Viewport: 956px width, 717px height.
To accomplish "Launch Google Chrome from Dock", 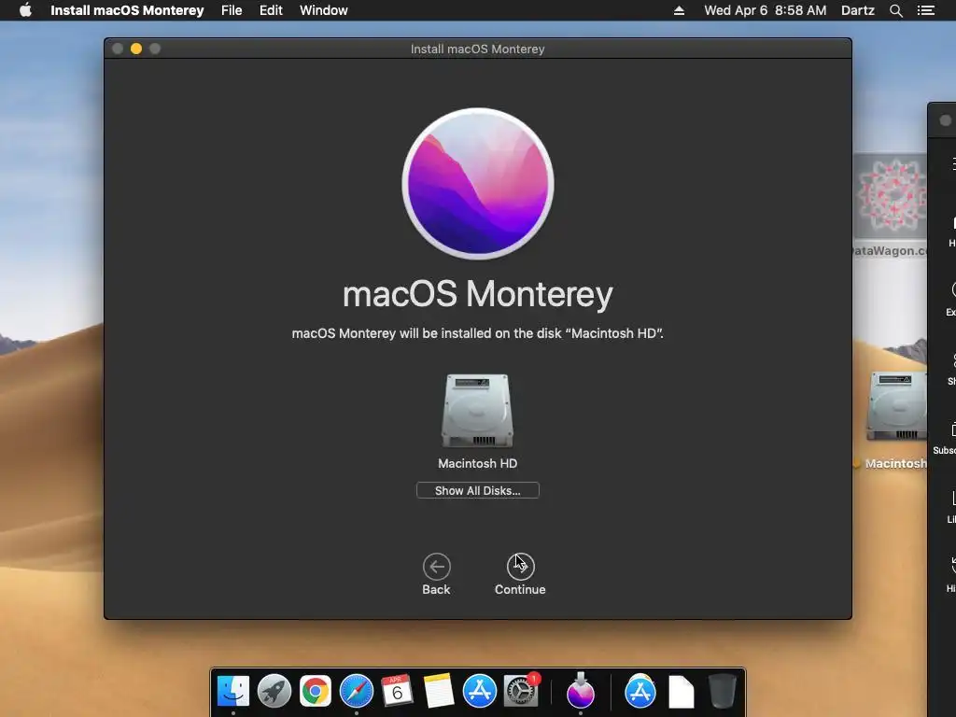I will tap(316, 692).
